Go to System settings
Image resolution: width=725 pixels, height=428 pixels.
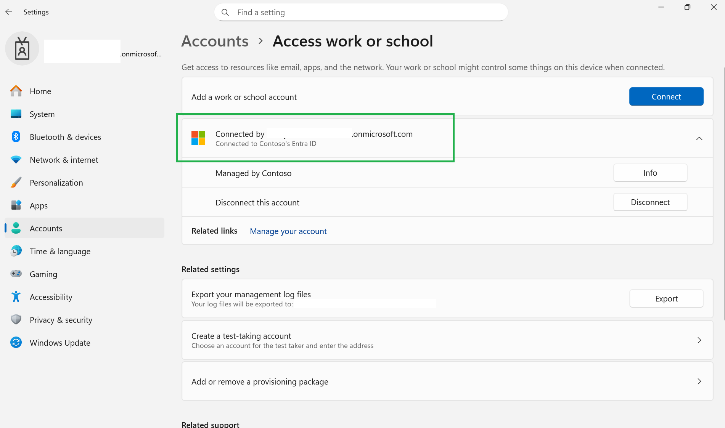click(84, 114)
